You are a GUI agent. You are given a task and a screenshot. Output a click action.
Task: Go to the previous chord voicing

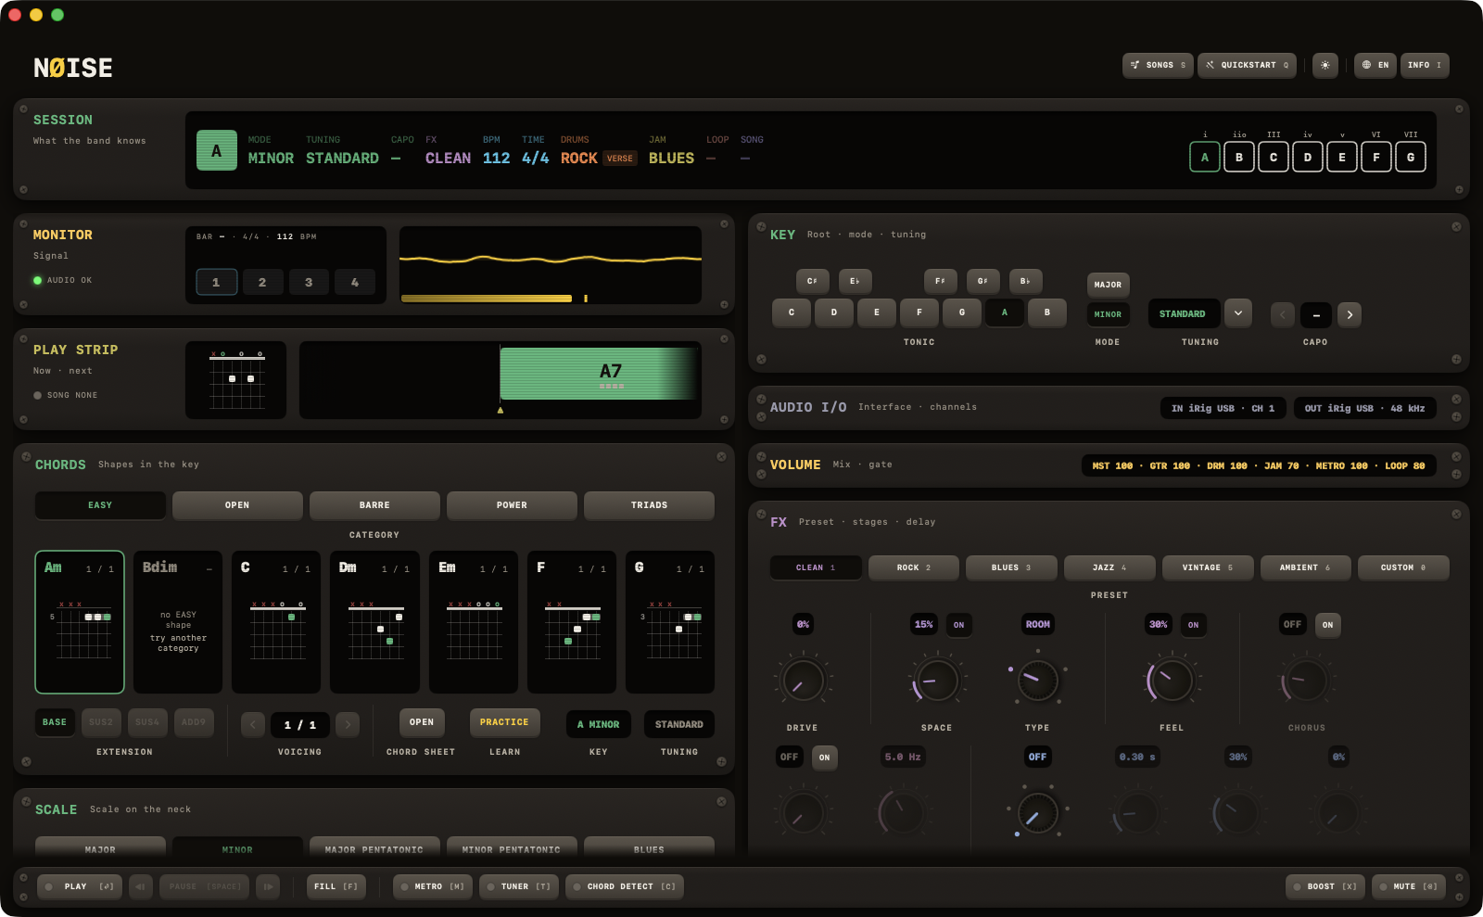coord(253,724)
